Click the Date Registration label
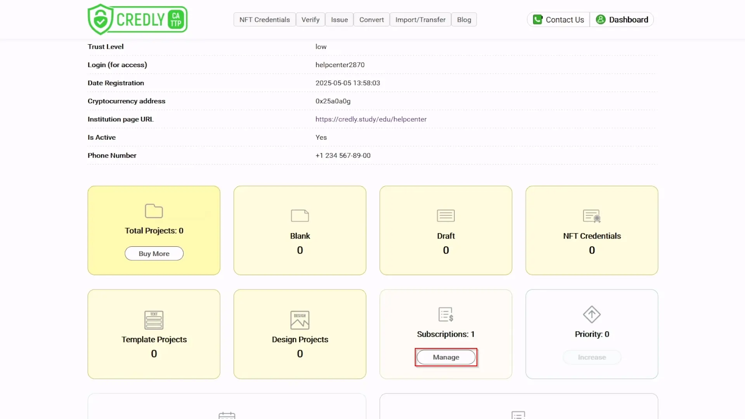Screen dimensions: 745x419 pyautogui.click(x=116, y=83)
